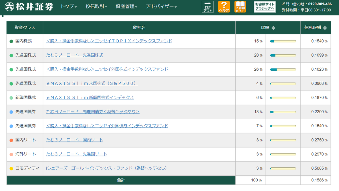
Task: Click the コモディティ asset class label
Action: click(x=27, y=168)
